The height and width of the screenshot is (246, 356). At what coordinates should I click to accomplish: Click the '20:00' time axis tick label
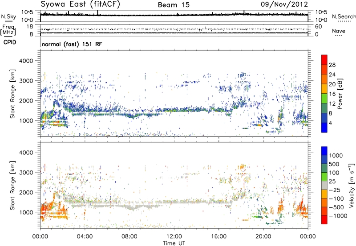263,237
